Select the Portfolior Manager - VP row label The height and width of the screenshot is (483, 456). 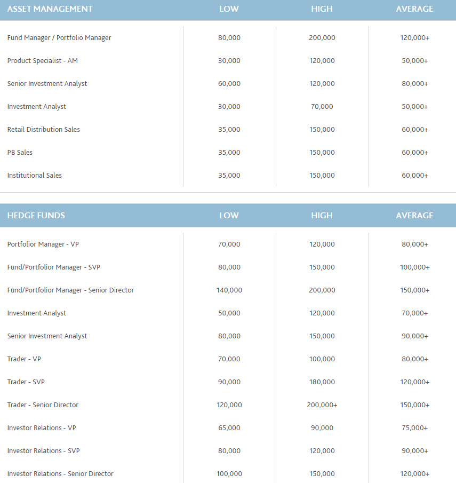click(x=43, y=244)
